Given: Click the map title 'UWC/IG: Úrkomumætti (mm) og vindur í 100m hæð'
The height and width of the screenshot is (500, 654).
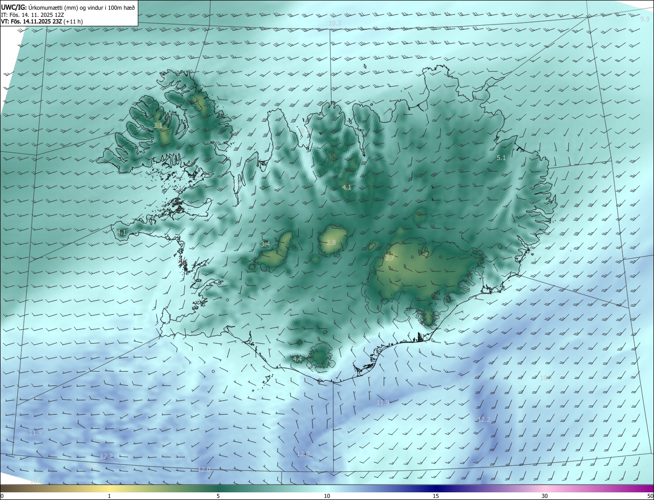Looking at the screenshot, I should [68, 7].
